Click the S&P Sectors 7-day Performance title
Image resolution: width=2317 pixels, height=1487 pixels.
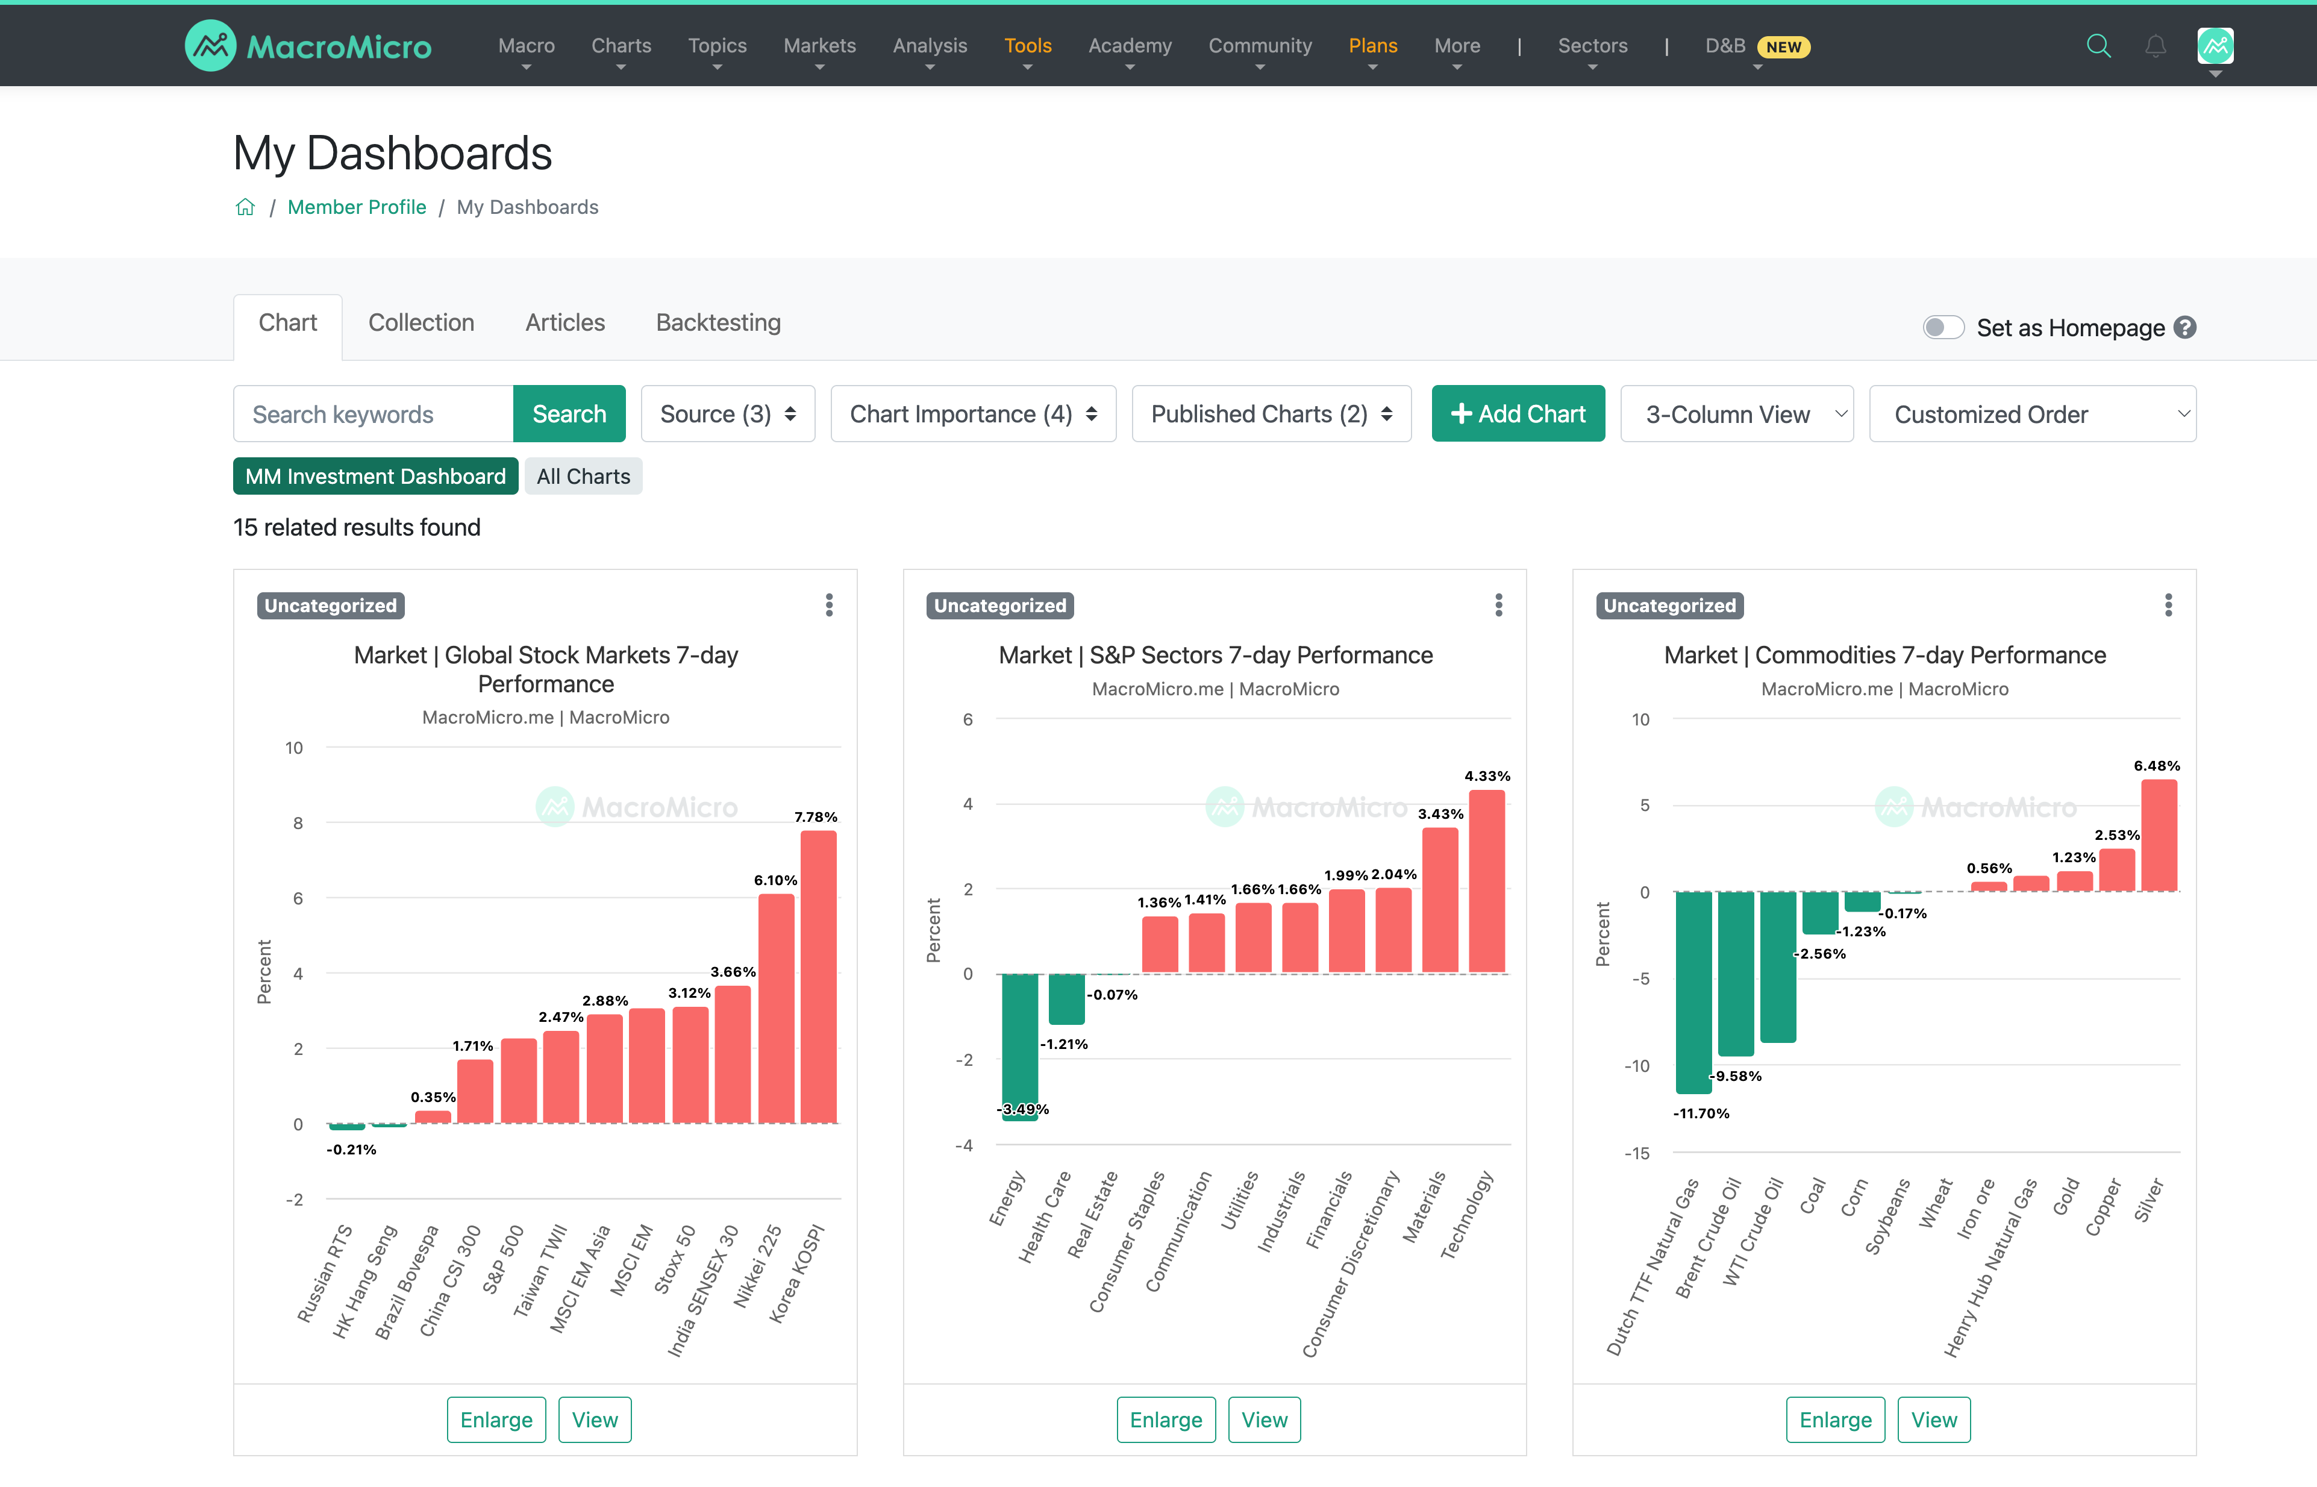pyautogui.click(x=1216, y=655)
